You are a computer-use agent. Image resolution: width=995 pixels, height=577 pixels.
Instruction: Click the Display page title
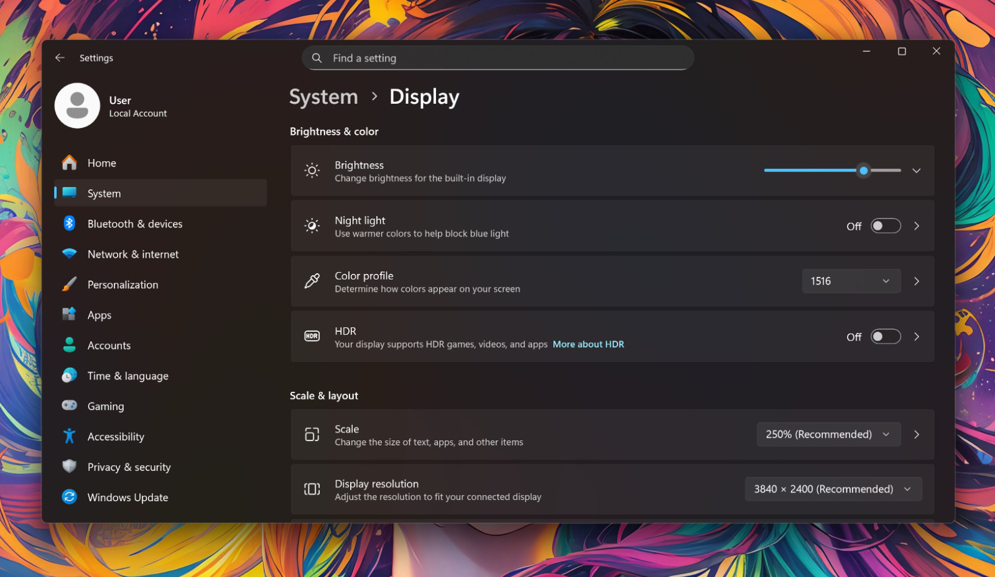click(424, 97)
